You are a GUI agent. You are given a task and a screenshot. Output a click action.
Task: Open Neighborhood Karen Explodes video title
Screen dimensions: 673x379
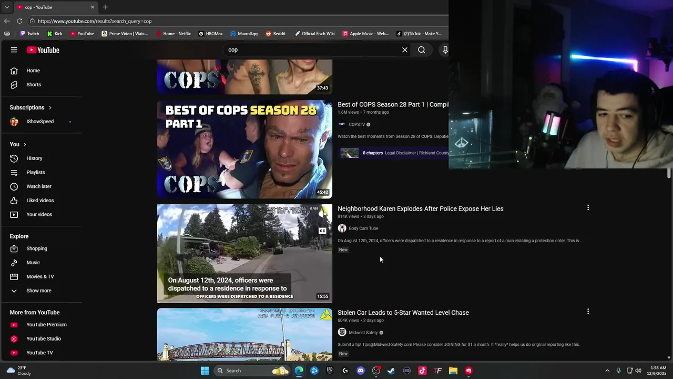(421, 209)
